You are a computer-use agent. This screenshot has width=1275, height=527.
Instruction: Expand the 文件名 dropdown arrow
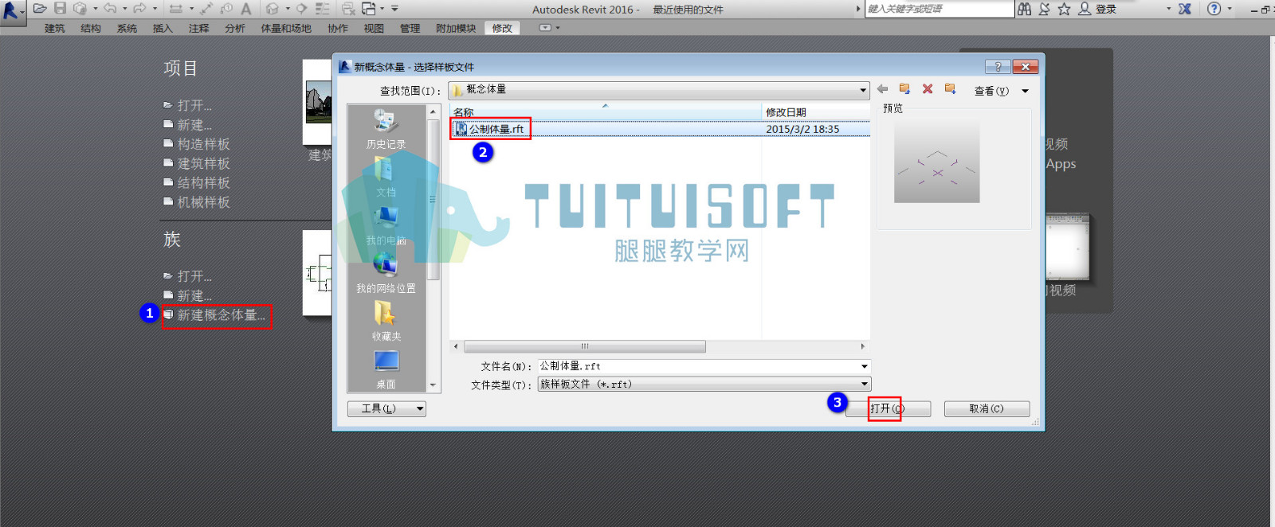point(865,366)
